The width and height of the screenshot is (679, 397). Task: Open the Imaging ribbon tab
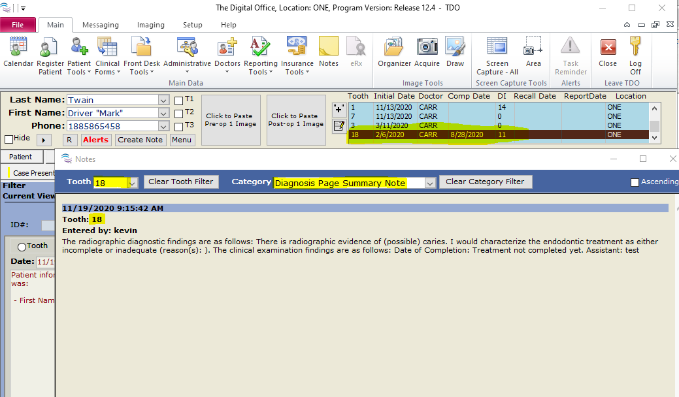coord(150,25)
